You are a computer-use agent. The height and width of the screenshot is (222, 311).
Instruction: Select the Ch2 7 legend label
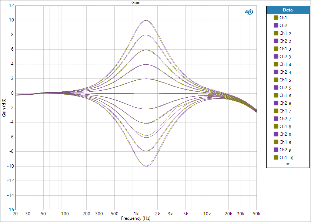click(x=285, y=119)
